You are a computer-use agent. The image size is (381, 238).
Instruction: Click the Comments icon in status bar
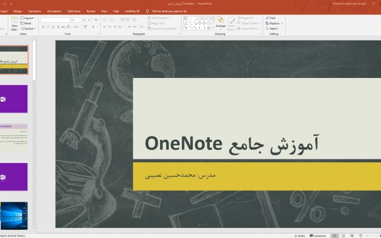coord(311,236)
